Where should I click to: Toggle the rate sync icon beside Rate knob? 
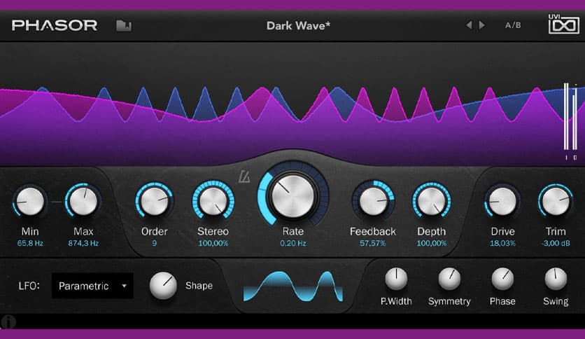pos(244,177)
